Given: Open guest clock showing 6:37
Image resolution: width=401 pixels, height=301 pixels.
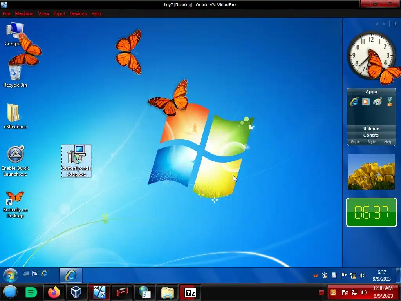Looking at the screenshot, I should click(x=381, y=276).
